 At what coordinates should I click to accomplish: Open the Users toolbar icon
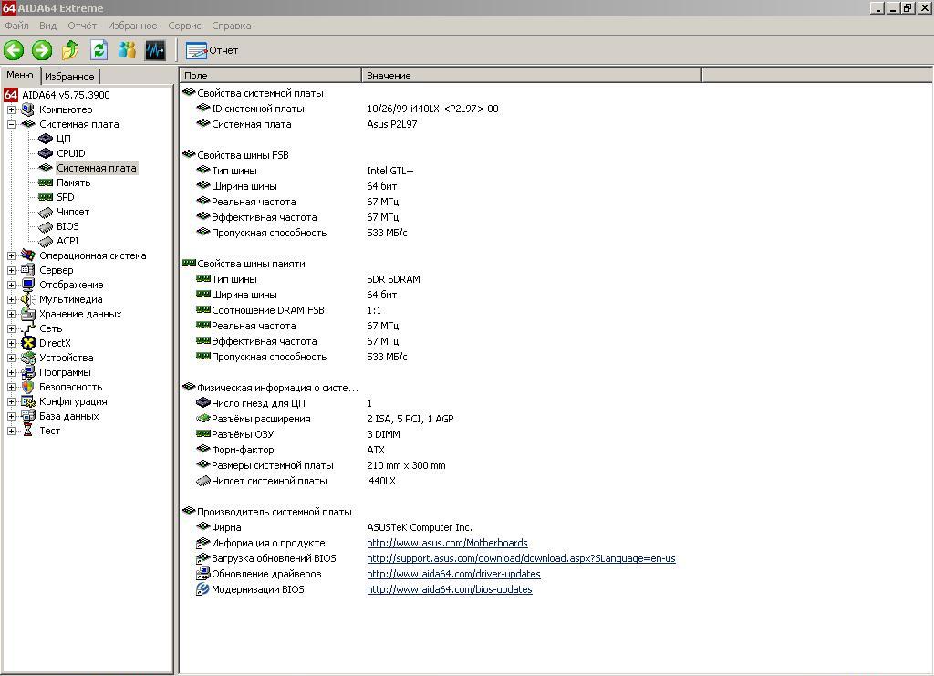(127, 50)
